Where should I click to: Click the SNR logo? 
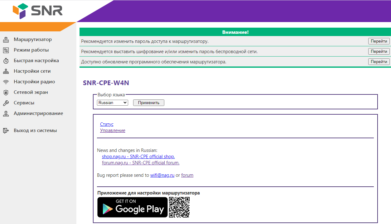pyautogui.click(x=37, y=11)
